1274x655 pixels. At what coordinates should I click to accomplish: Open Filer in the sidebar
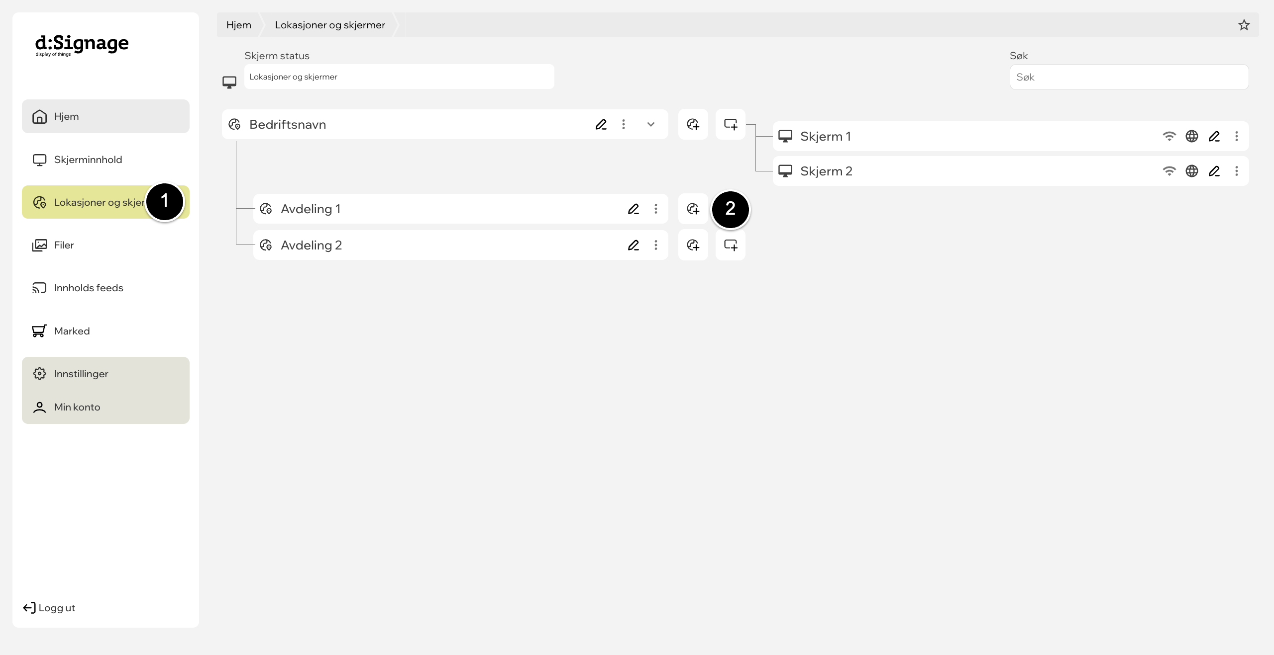pyautogui.click(x=106, y=245)
